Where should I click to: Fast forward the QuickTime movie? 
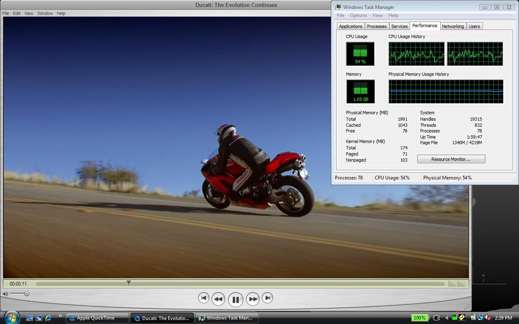point(252,299)
